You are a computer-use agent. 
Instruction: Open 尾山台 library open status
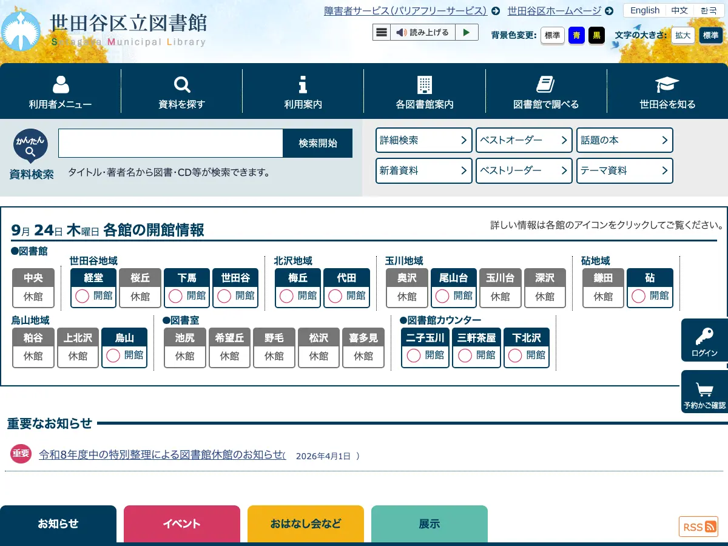[x=454, y=288]
